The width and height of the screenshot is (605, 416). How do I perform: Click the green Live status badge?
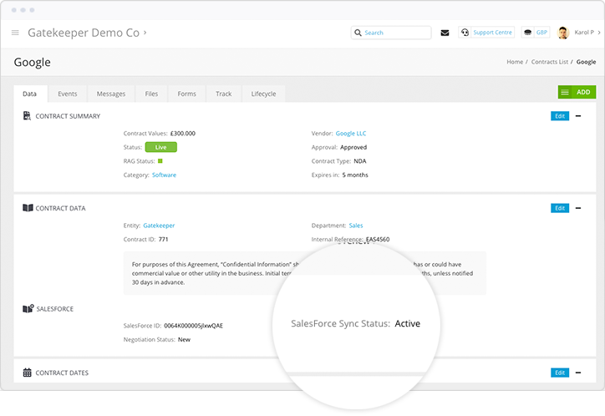[x=161, y=147]
